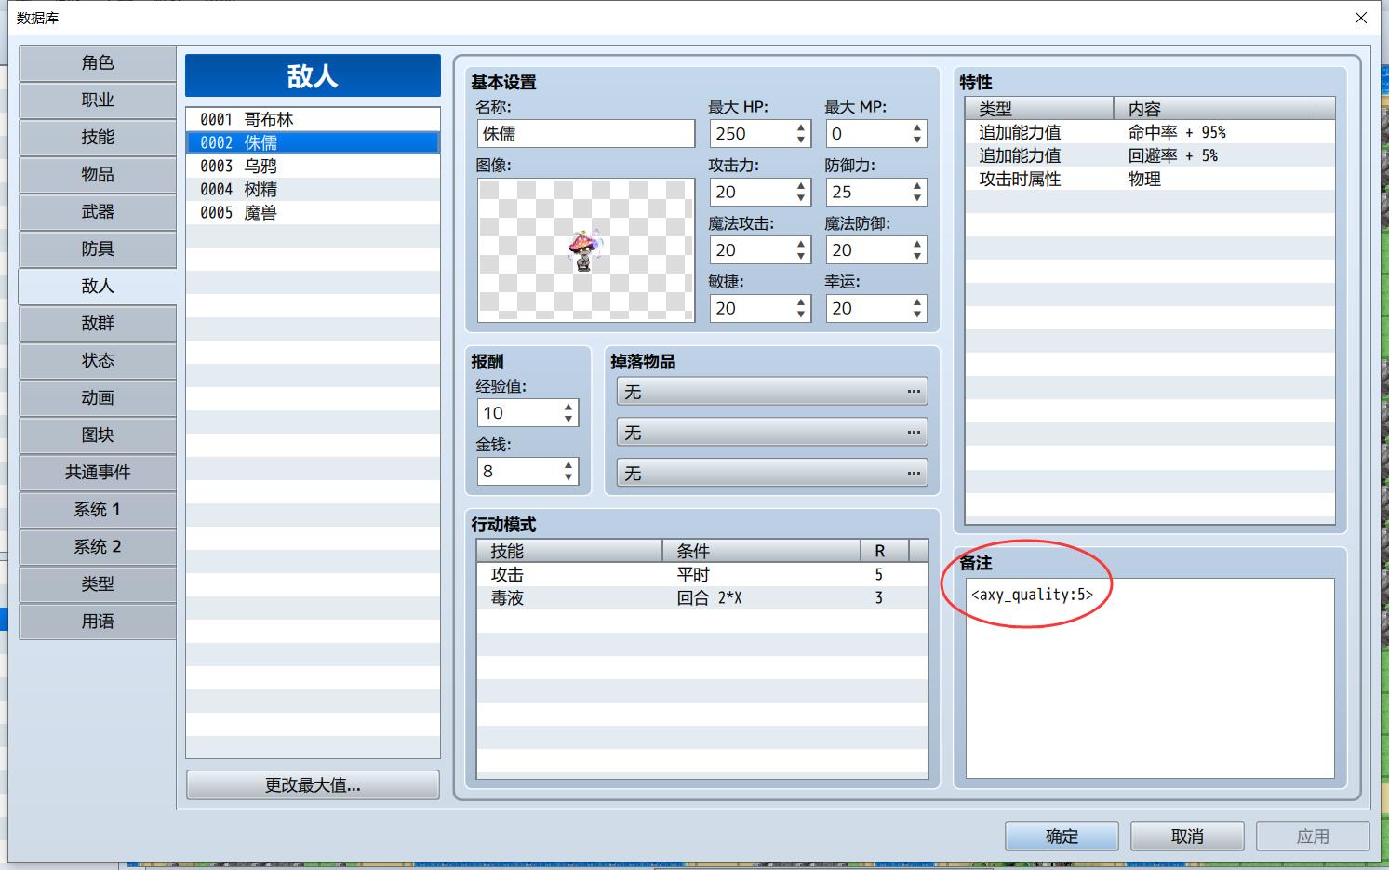This screenshot has height=870, width=1389.
Task: Increase 魔法攻击 with up arrow
Action: (x=801, y=245)
